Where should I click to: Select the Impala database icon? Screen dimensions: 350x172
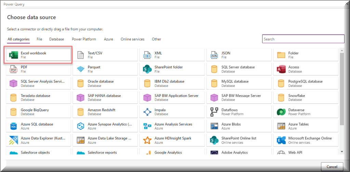point(147,112)
